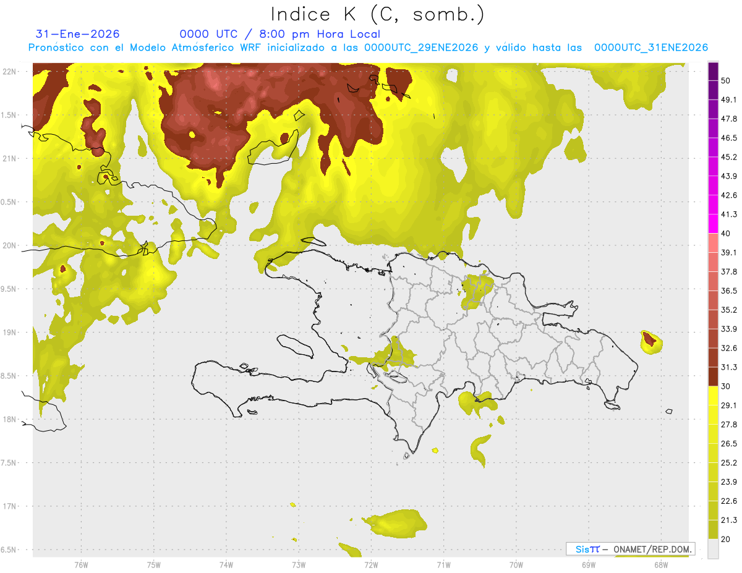Click the legend value '46.5'
This screenshot has height=573, width=742.
(x=729, y=138)
